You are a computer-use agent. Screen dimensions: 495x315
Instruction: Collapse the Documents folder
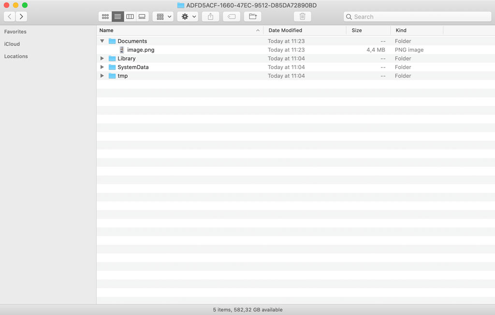pyautogui.click(x=102, y=41)
